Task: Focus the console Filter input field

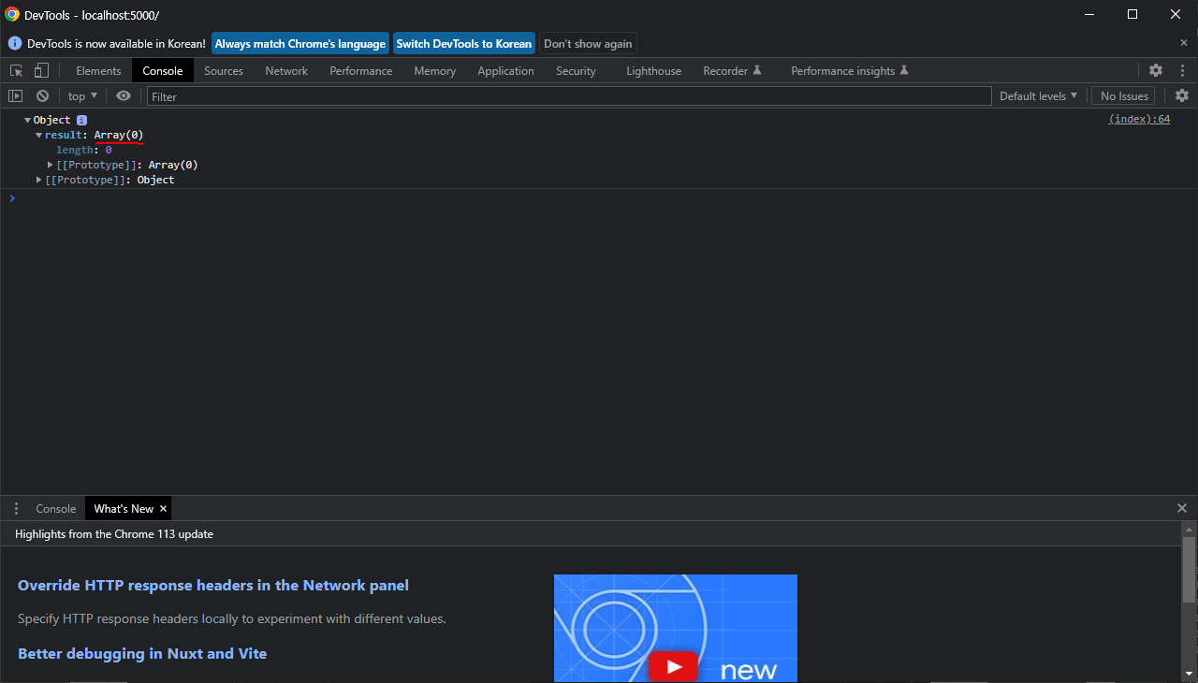Action: tap(569, 96)
